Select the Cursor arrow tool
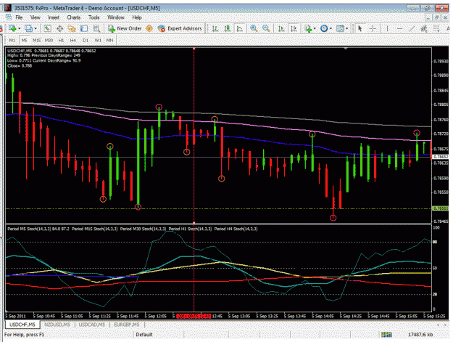 pyautogui.click(x=360, y=28)
